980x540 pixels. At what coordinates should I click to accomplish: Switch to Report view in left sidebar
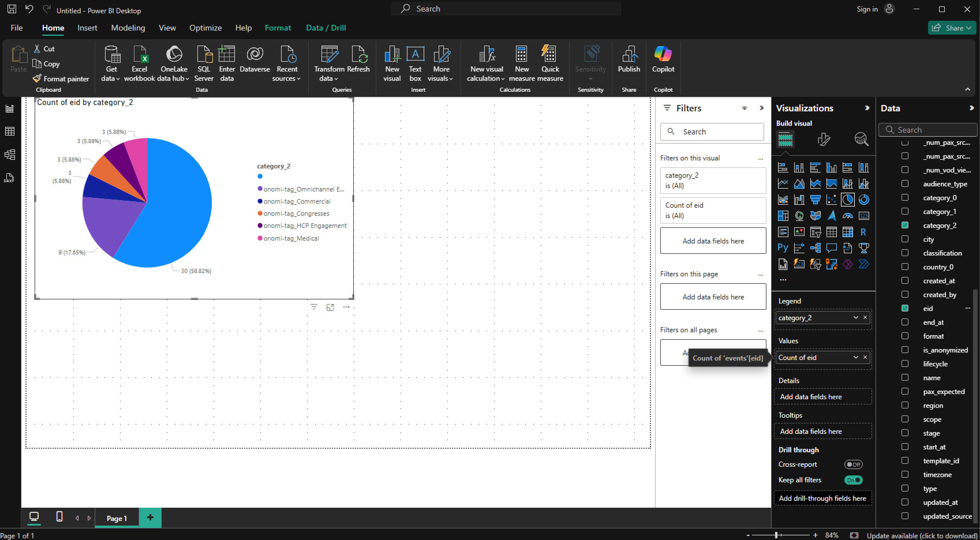[10, 109]
